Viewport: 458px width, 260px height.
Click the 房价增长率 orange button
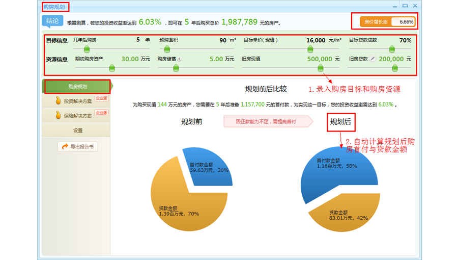click(376, 22)
